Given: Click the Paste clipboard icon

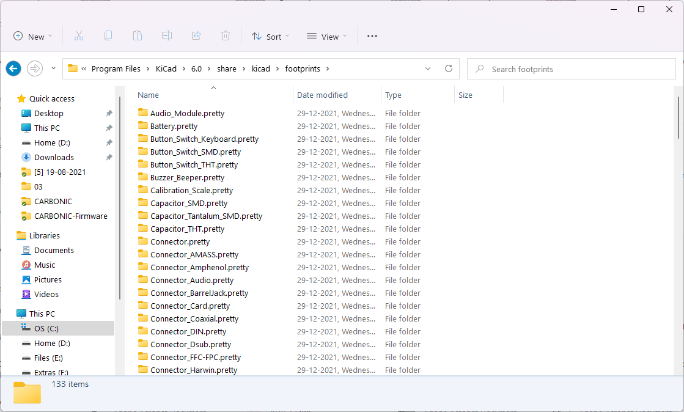Looking at the screenshot, I should point(138,36).
